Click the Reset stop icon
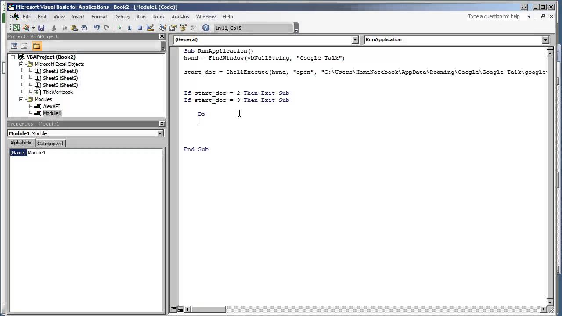 (x=140, y=28)
